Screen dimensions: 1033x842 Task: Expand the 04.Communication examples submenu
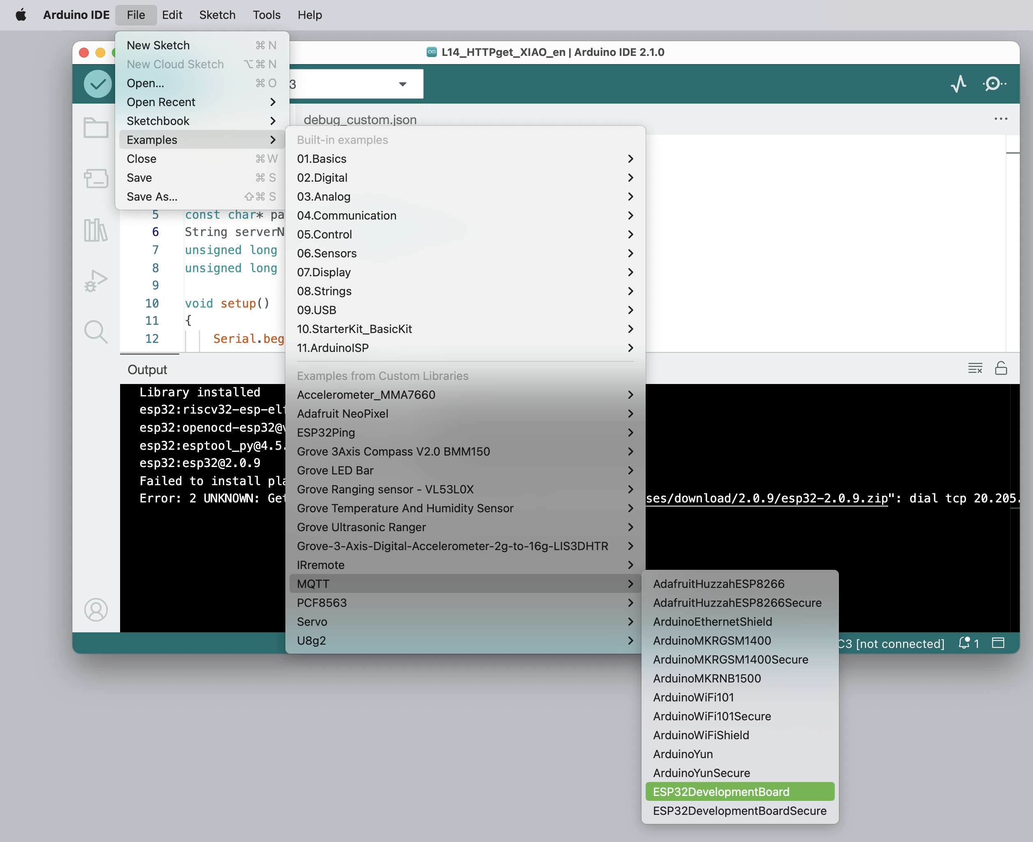pyautogui.click(x=466, y=215)
